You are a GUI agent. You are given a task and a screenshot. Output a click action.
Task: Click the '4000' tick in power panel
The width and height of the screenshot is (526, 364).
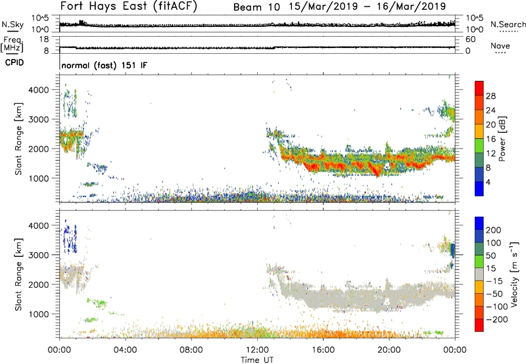[x=38, y=90]
